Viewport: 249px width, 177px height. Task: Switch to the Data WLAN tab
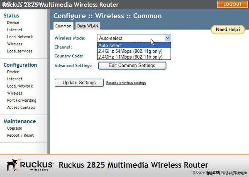click(x=88, y=26)
